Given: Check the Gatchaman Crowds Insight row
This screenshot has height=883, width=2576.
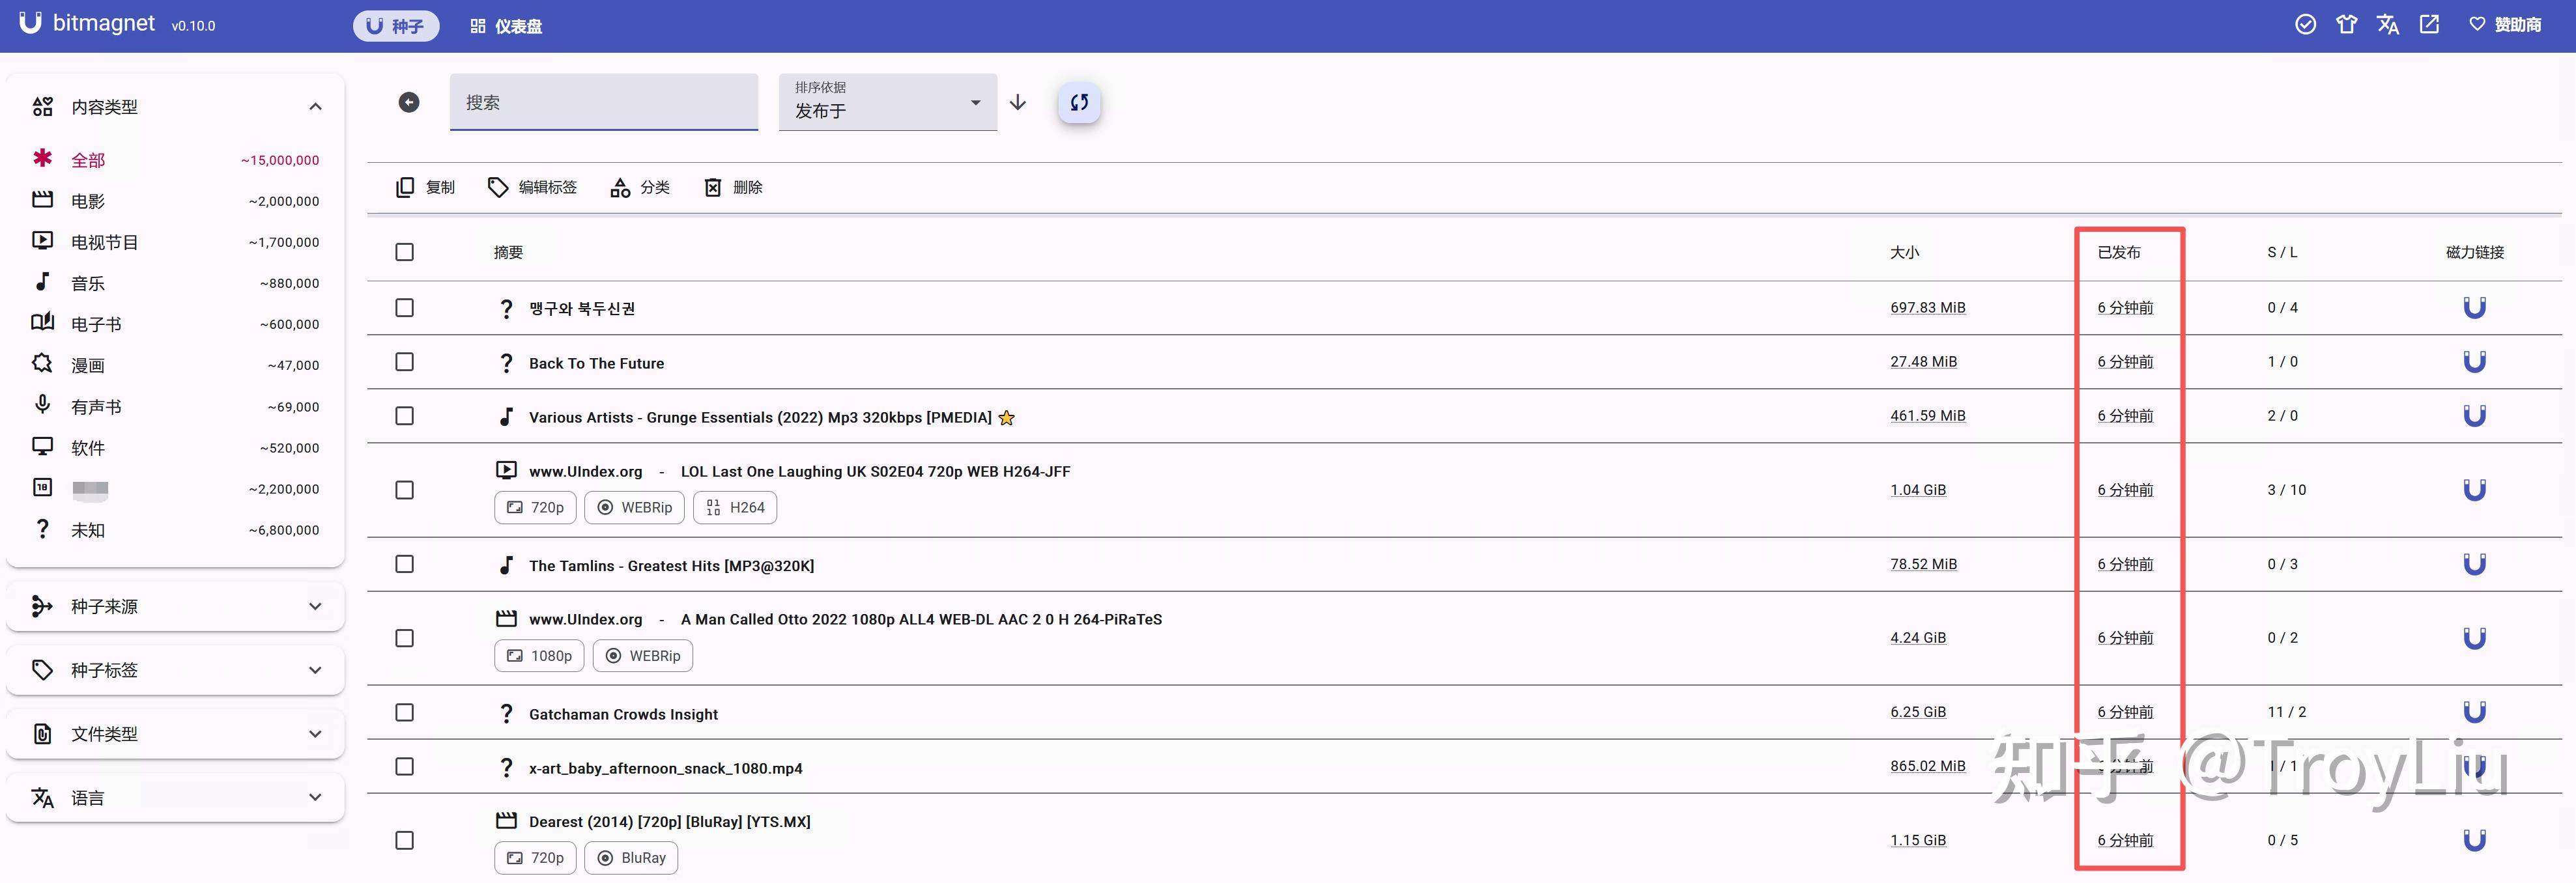Looking at the screenshot, I should click(404, 712).
